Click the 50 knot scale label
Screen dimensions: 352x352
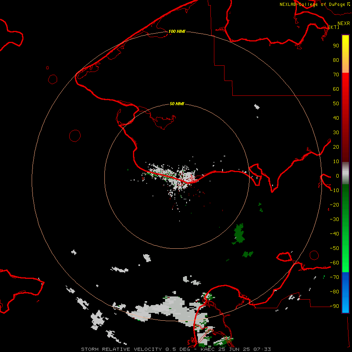pos(336,104)
